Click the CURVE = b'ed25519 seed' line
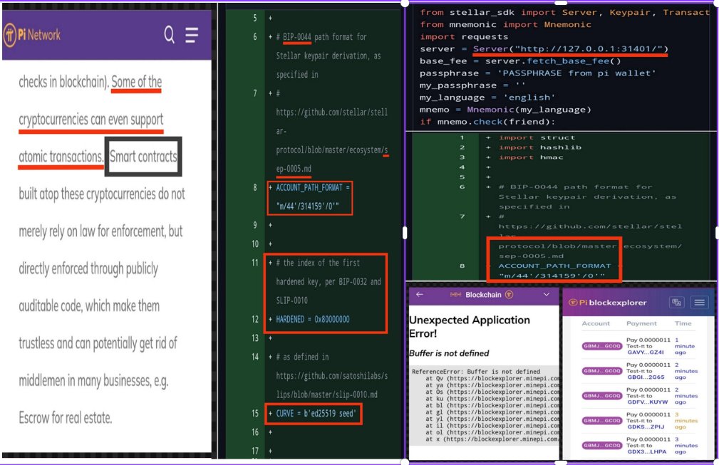This screenshot has width=719, height=465. click(316, 413)
